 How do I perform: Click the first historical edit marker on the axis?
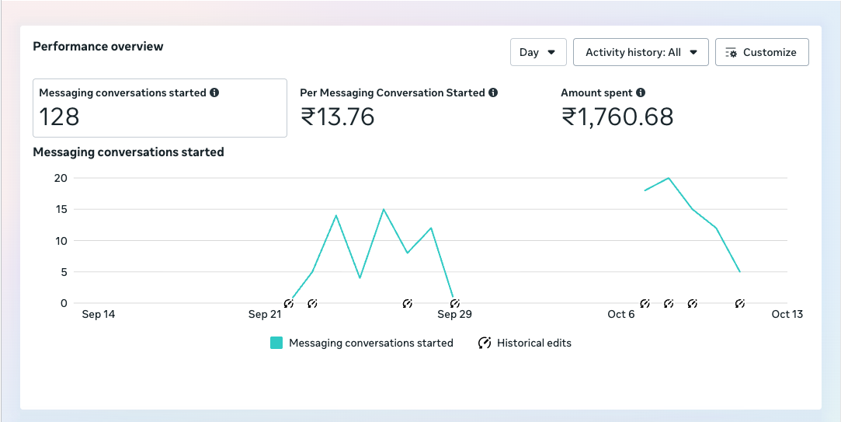tap(289, 303)
